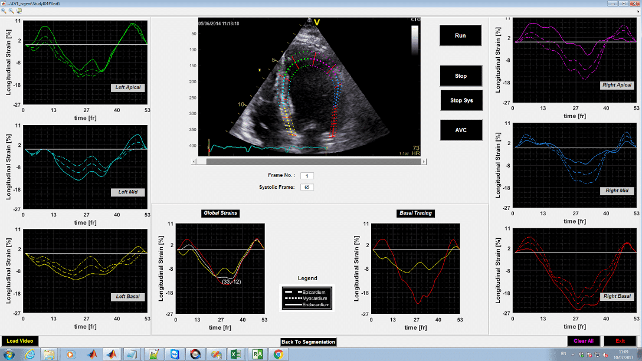The image size is (642, 361).
Task: Click the video frame slider track
Action: coord(313,161)
